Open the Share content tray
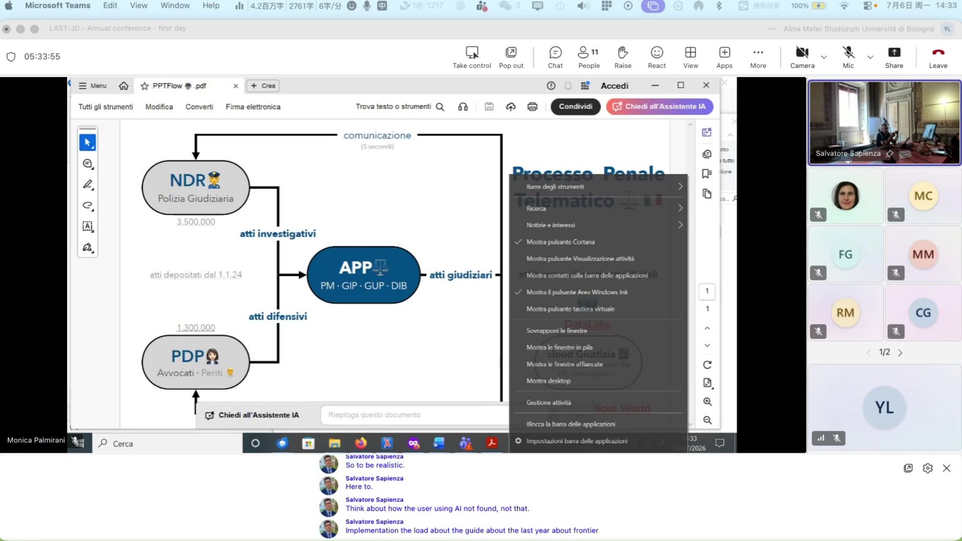Image resolution: width=962 pixels, height=541 pixels. (894, 57)
